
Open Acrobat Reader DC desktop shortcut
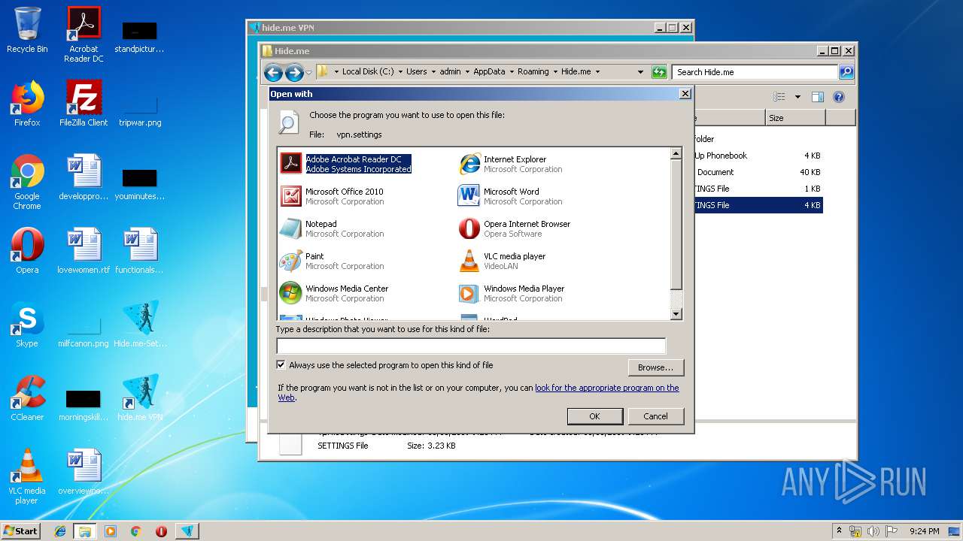tap(84, 35)
